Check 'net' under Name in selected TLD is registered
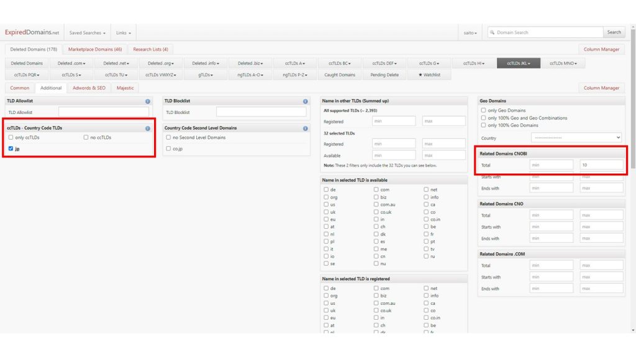 pos(426,288)
